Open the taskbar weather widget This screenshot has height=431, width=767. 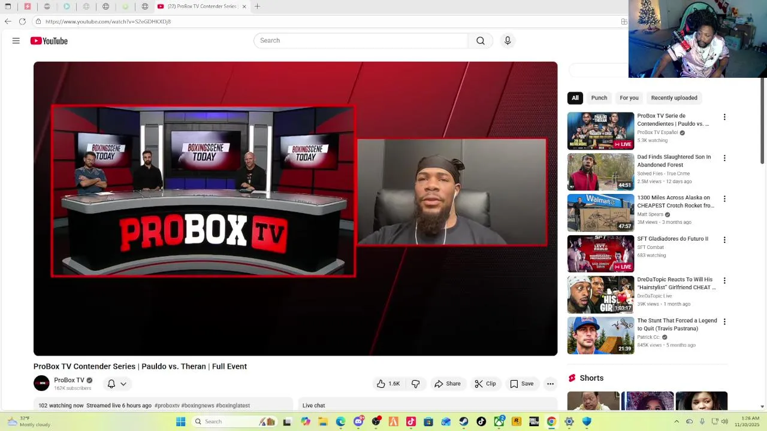click(29, 421)
